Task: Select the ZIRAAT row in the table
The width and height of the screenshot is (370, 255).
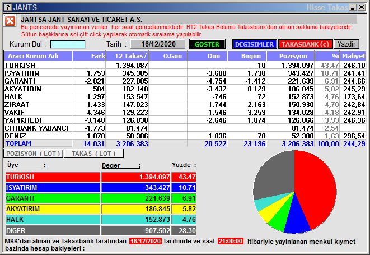Action: (x=185, y=104)
